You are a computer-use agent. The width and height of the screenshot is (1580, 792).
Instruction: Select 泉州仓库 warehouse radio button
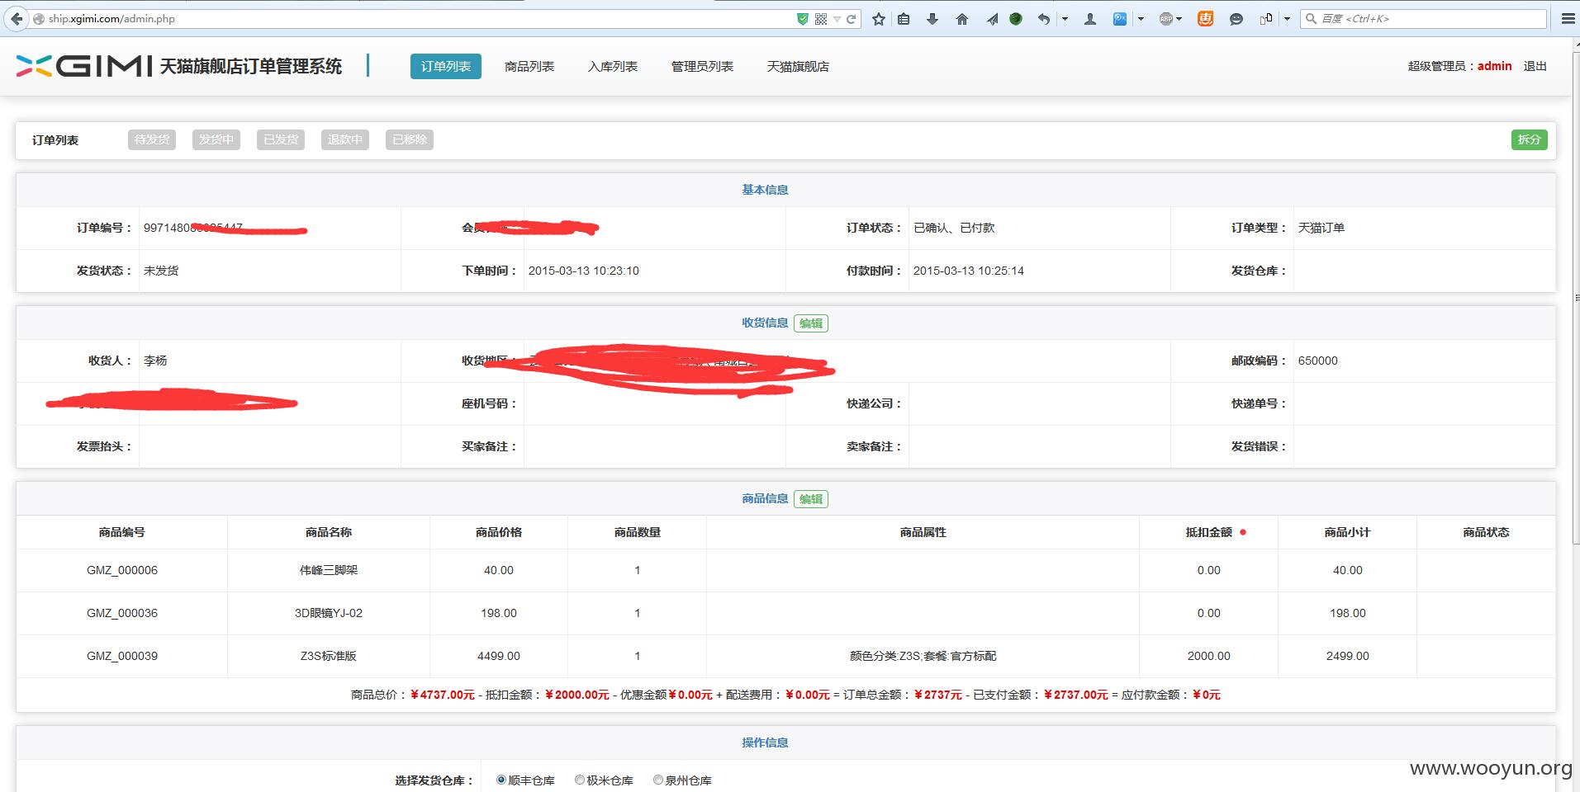(658, 780)
